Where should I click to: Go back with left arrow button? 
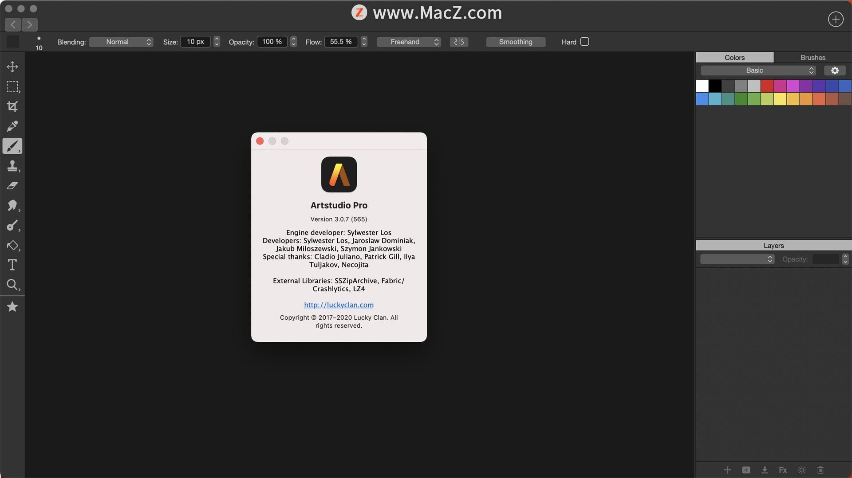click(x=13, y=24)
